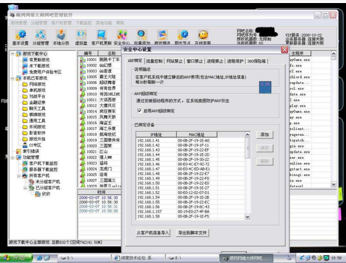Collapse 游戏下载中心 tree node
This screenshot has width=346, height=263.
(13, 54)
